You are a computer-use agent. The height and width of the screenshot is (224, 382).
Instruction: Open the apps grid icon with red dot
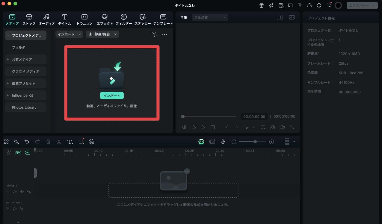329,5
